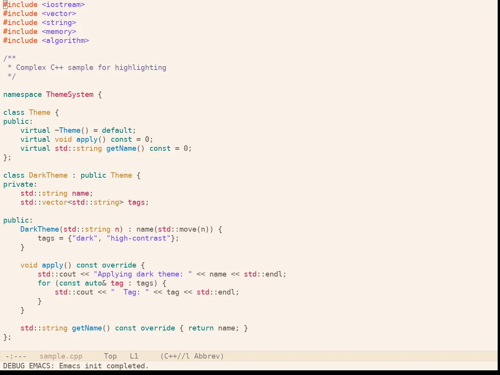Click 'private:' access specifier
500x375 pixels.
pyautogui.click(x=20, y=184)
